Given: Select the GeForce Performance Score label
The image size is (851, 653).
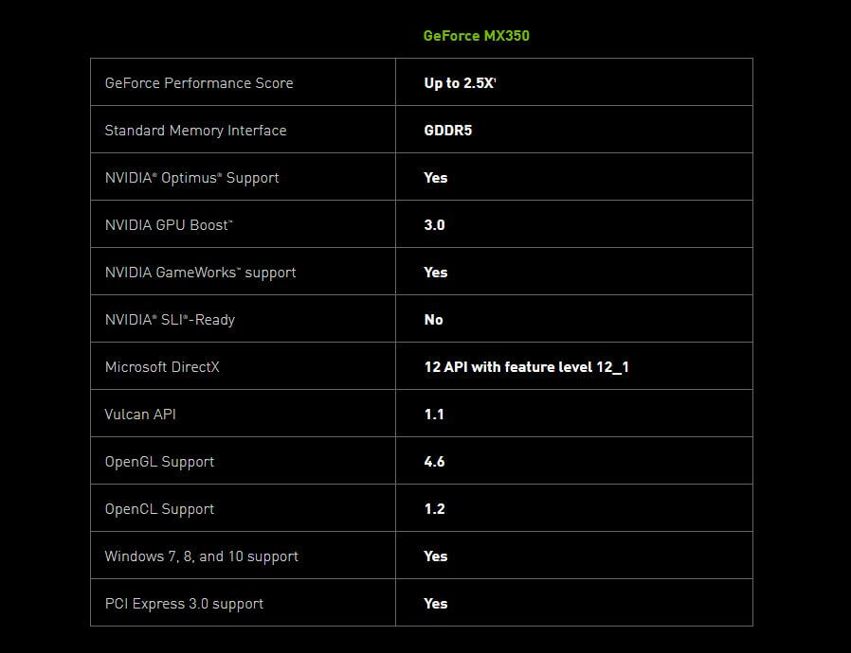Looking at the screenshot, I should (199, 83).
